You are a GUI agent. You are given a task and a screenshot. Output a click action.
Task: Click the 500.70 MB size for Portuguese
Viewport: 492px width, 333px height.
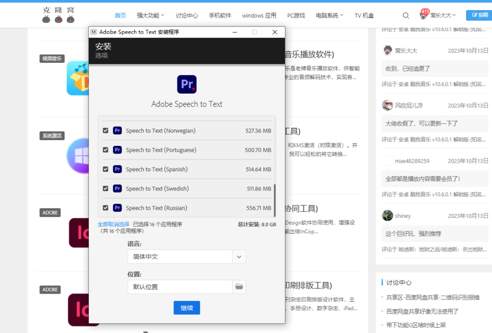258,150
